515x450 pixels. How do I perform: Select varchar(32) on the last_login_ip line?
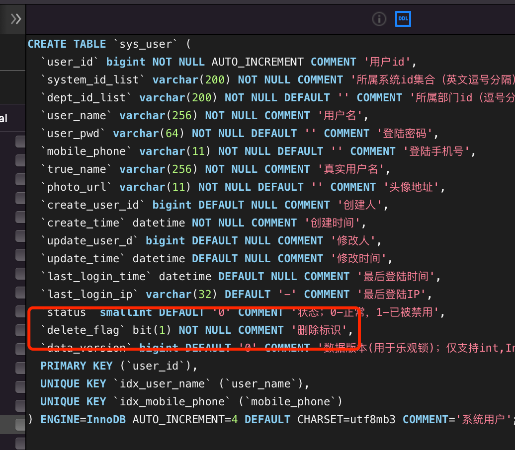click(181, 294)
